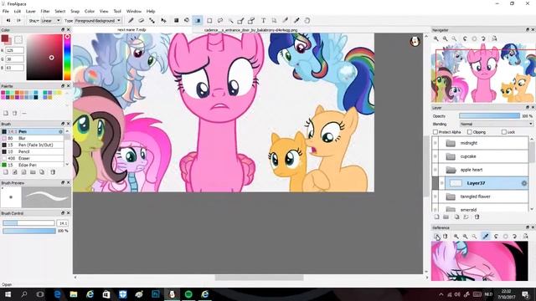The width and height of the screenshot is (536, 301).
Task: Delete the selected brush with trash icon
Action: (x=53, y=172)
